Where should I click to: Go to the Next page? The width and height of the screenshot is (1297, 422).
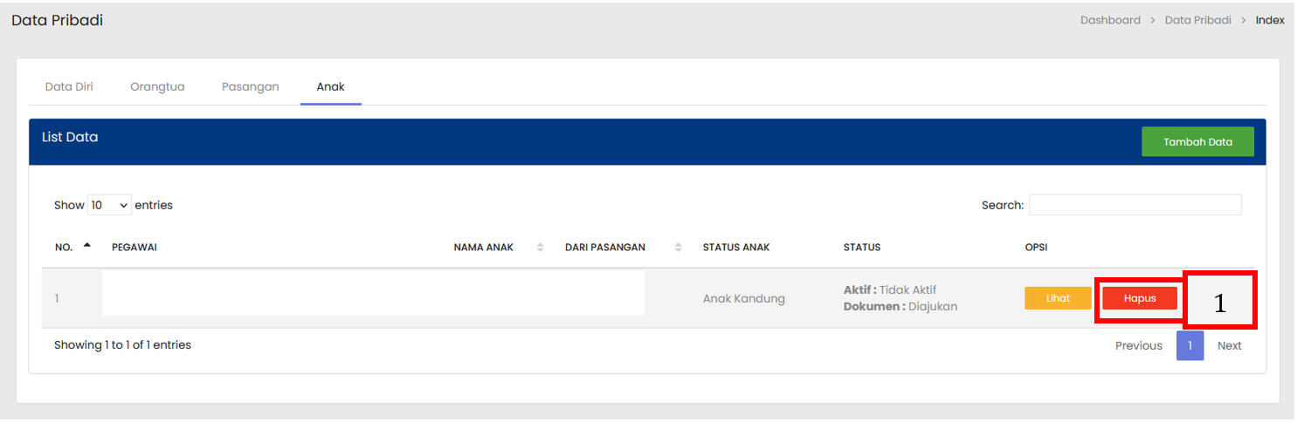[1229, 346]
